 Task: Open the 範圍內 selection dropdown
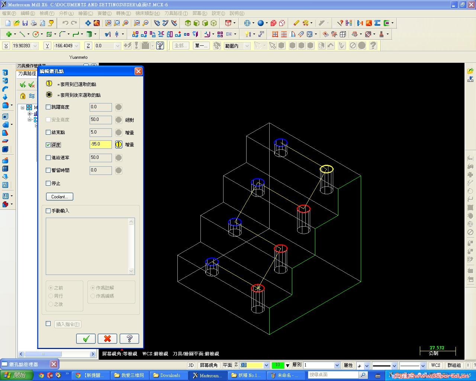(247, 46)
